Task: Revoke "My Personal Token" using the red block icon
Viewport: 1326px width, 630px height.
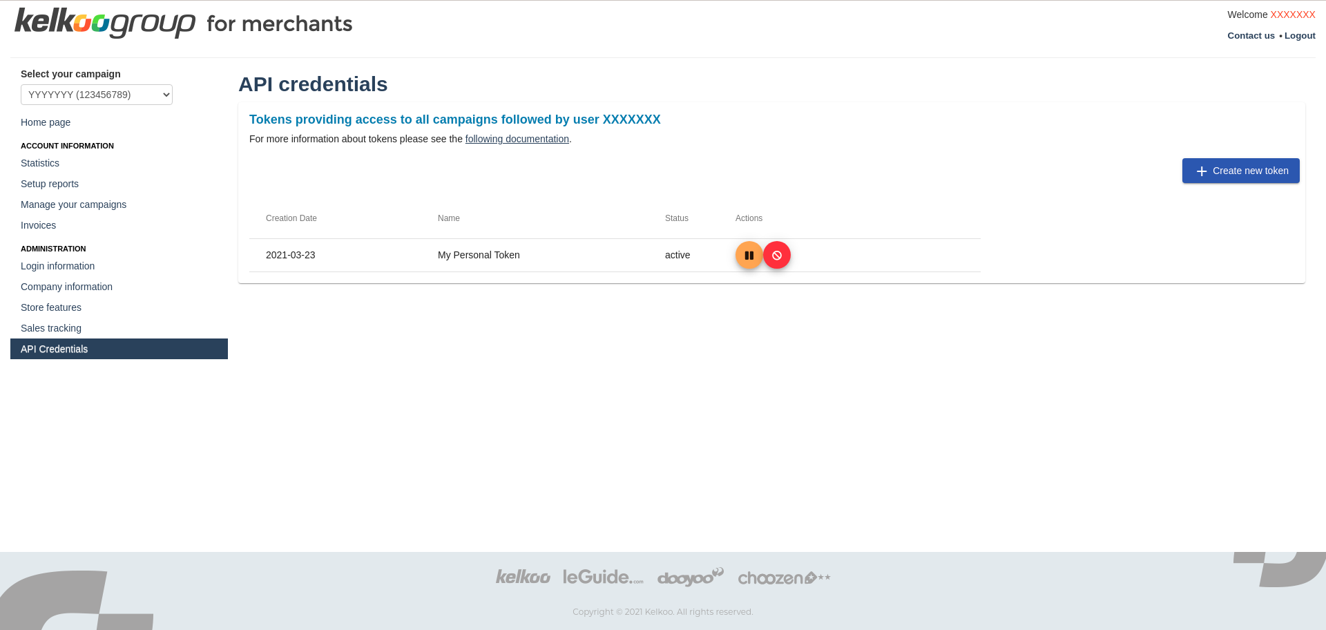Action: point(777,255)
